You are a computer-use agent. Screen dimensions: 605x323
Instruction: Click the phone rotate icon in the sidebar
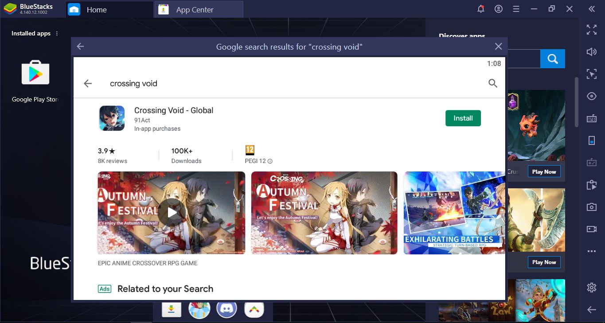pos(592,140)
